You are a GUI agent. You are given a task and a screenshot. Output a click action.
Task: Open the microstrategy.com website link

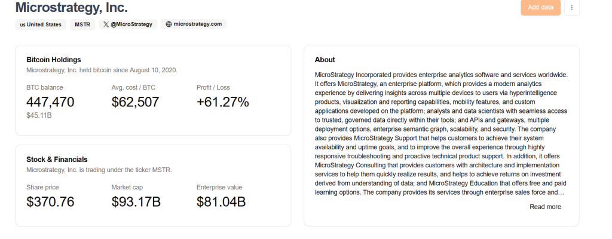(x=194, y=24)
